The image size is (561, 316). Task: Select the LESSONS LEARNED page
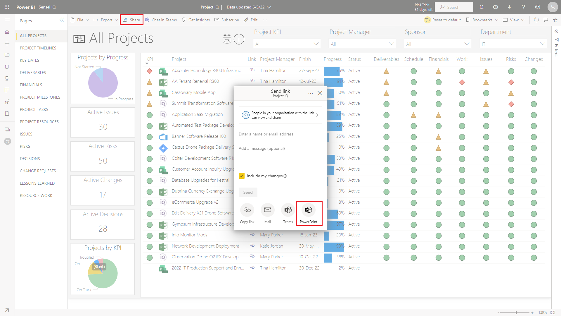pos(37,183)
